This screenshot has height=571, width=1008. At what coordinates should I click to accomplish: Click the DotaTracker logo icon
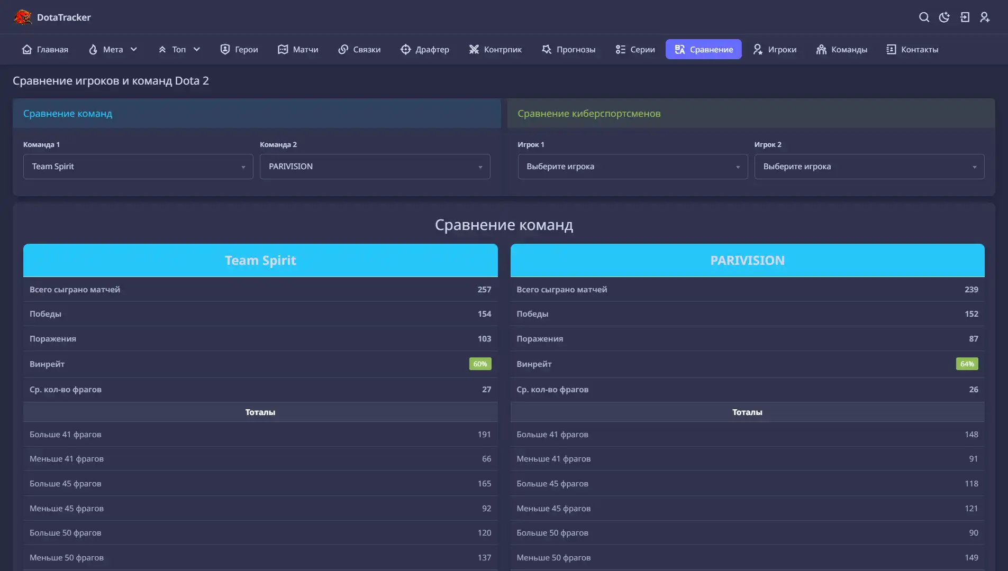tap(23, 17)
